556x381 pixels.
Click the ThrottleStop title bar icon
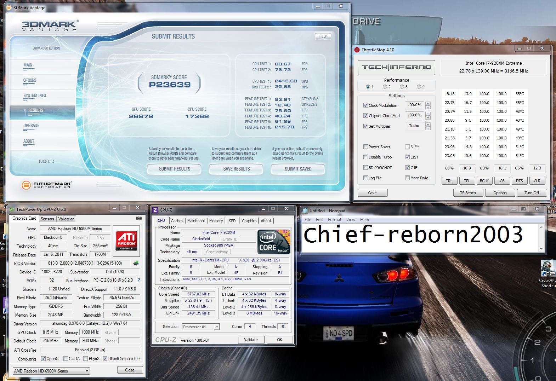click(357, 50)
